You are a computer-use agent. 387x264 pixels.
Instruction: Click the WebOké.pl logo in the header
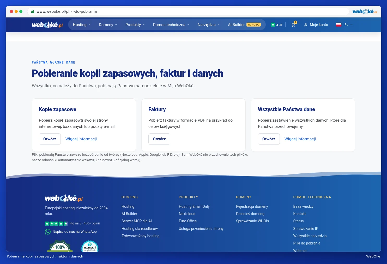pos(47,25)
